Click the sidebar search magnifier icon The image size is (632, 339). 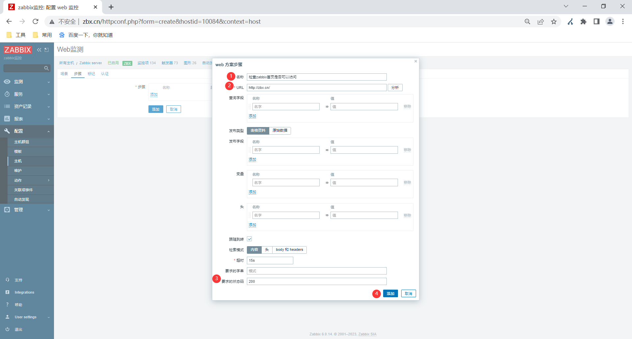46,68
